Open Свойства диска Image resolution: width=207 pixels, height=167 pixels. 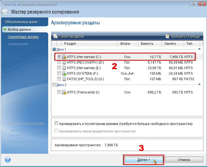tap(71, 36)
